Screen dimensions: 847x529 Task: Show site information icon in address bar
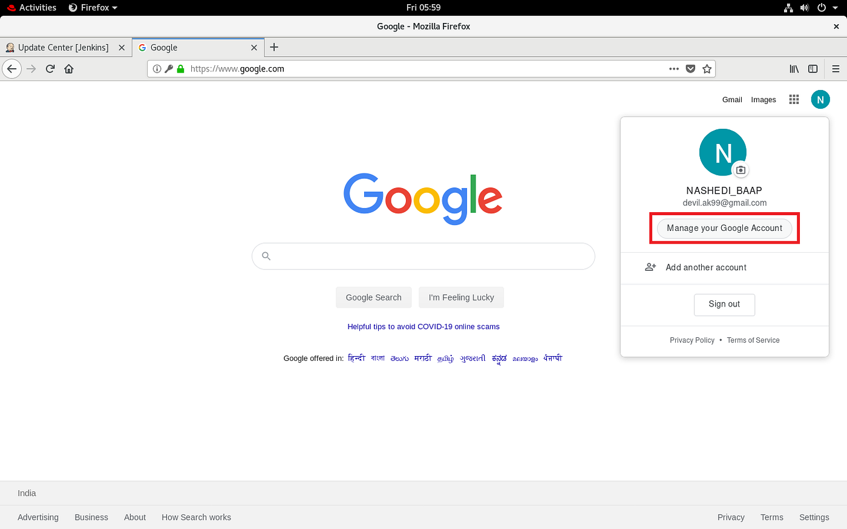point(157,69)
